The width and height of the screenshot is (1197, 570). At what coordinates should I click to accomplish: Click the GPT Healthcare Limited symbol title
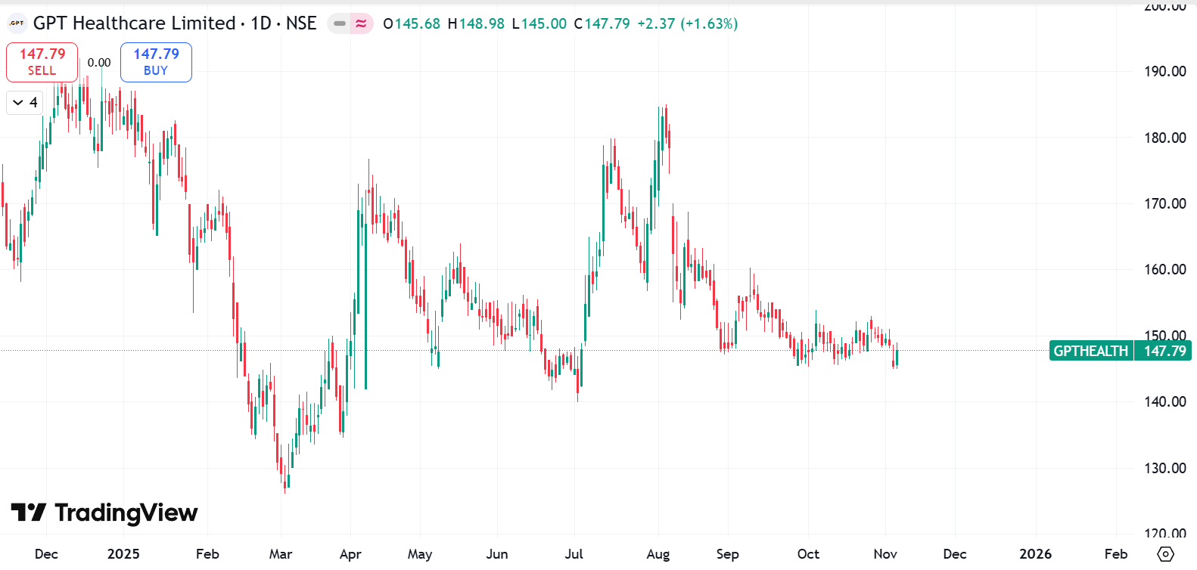(175, 23)
